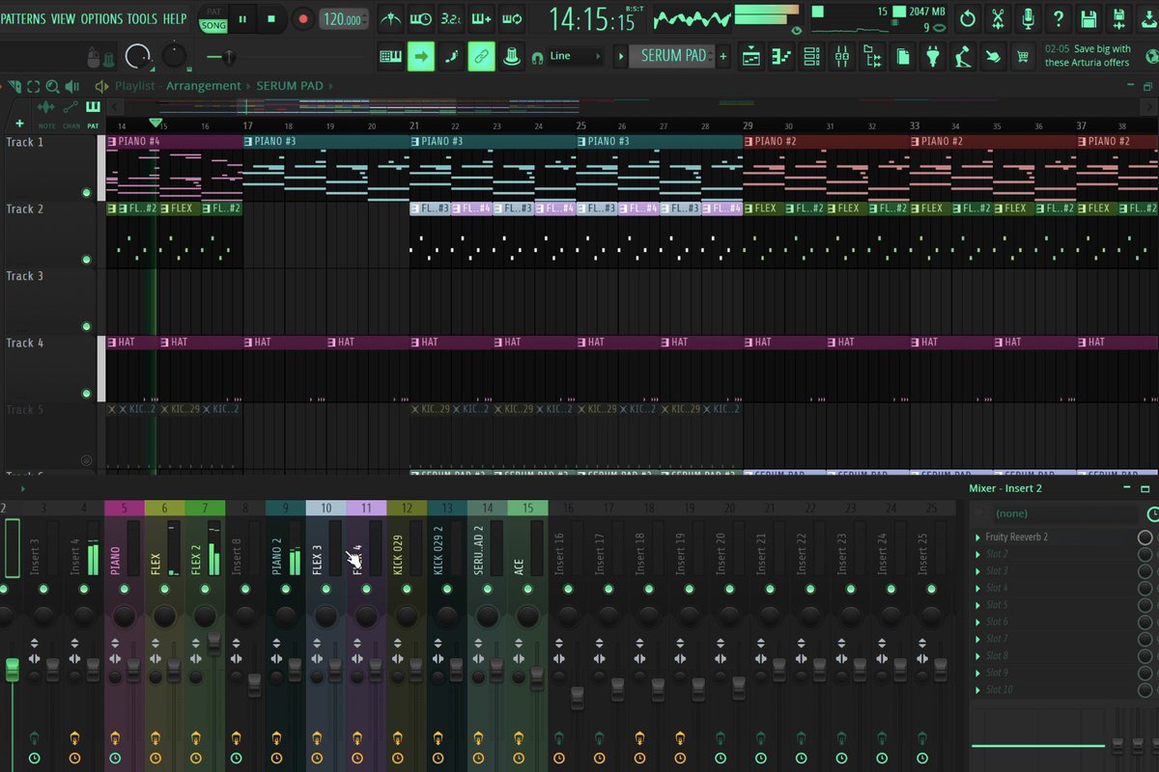1159x772 pixels.
Task: Click SERUM PAD breadcrumb in Playlist title
Action: tap(290, 86)
